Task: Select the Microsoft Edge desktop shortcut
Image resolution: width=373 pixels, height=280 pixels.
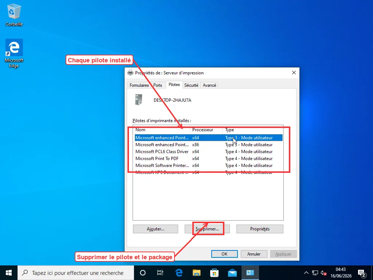Action: [14, 53]
